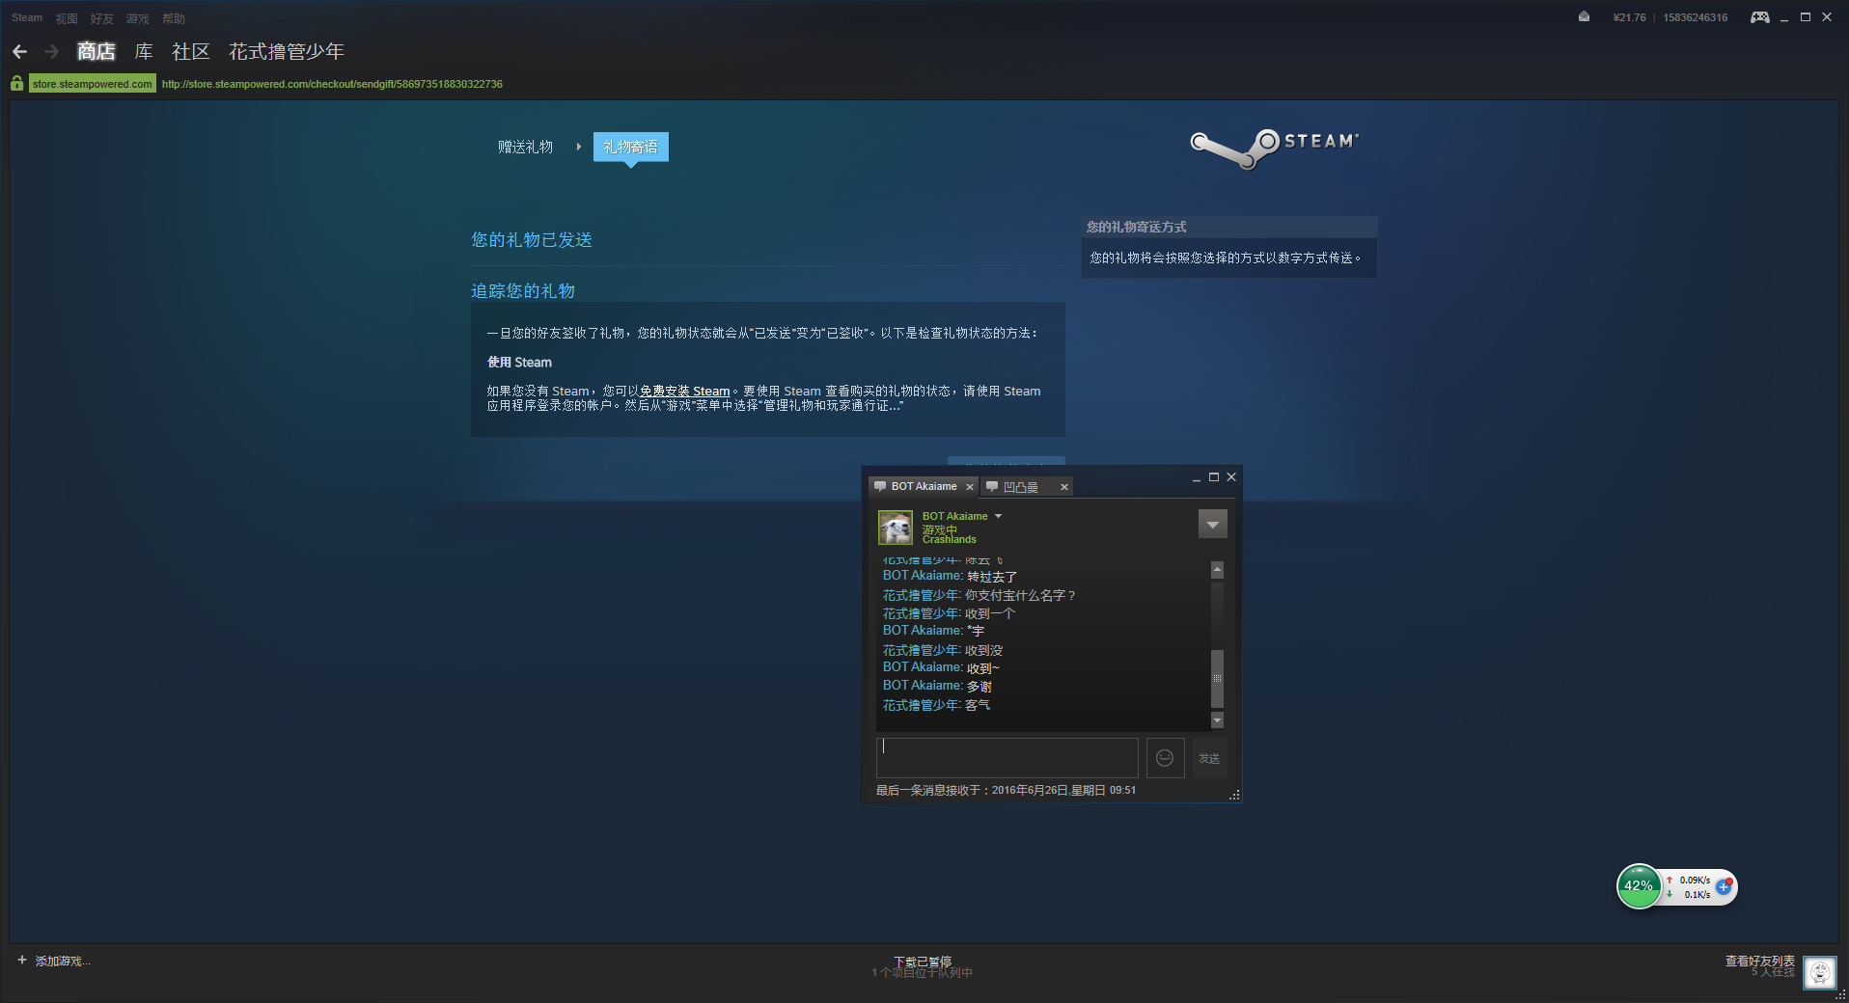Screen dimensions: 1849x1003
Task: Click the 赠送礼物 checkout step
Action: [x=526, y=147]
